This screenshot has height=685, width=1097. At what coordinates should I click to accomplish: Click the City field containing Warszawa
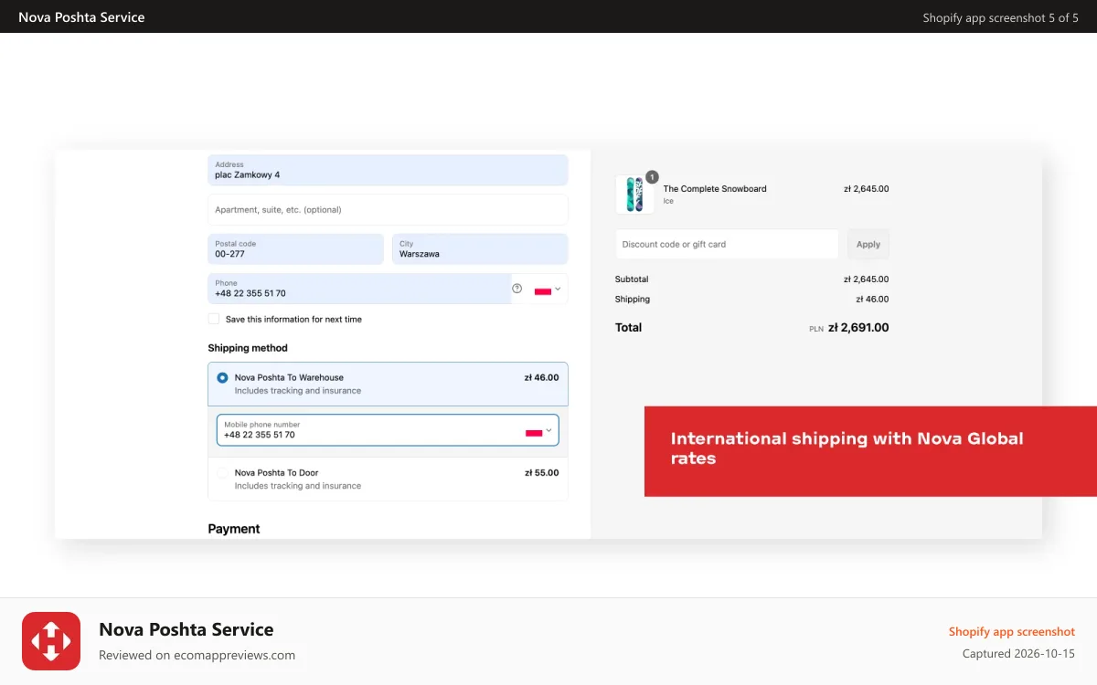coord(480,249)
